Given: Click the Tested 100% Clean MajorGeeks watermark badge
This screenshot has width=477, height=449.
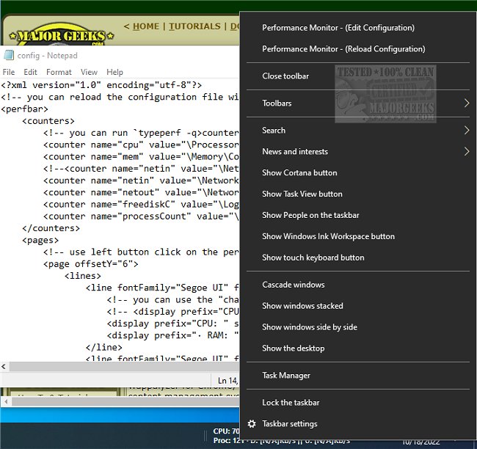Looking at the screenshot, I should pyautogui.click(x=385, y=94).
